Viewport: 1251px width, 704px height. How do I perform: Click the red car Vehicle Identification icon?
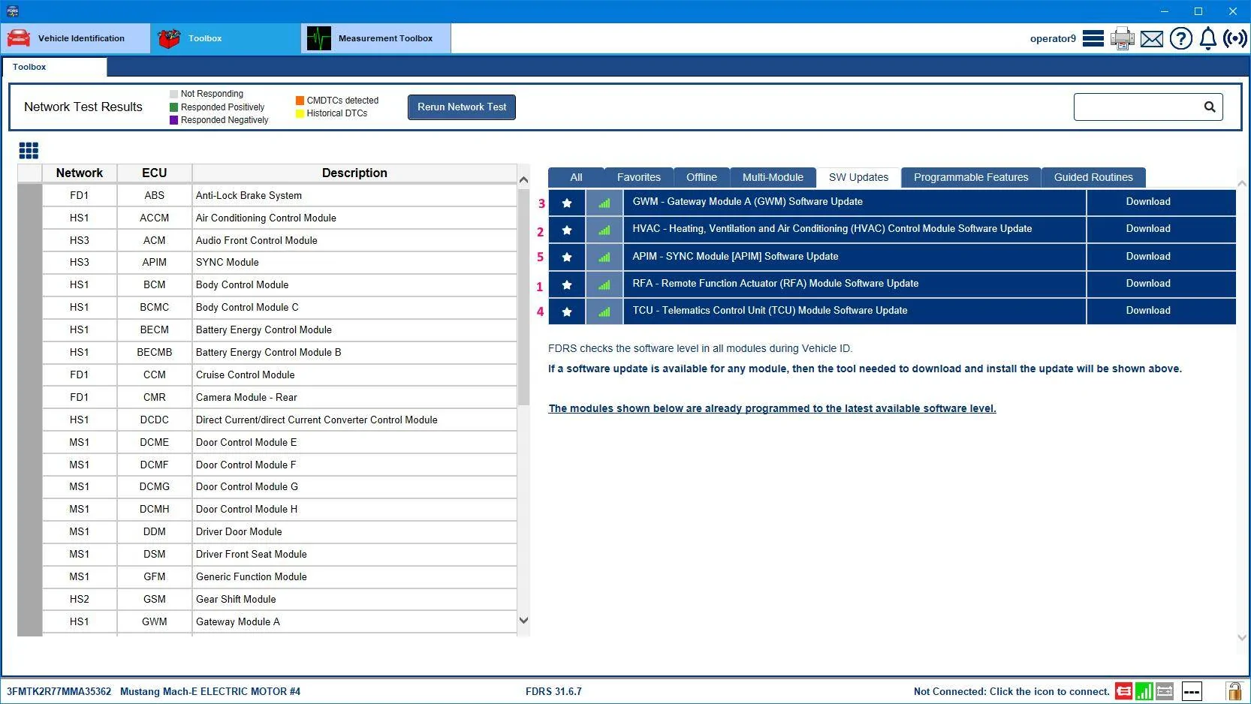(x=19, y=38)
